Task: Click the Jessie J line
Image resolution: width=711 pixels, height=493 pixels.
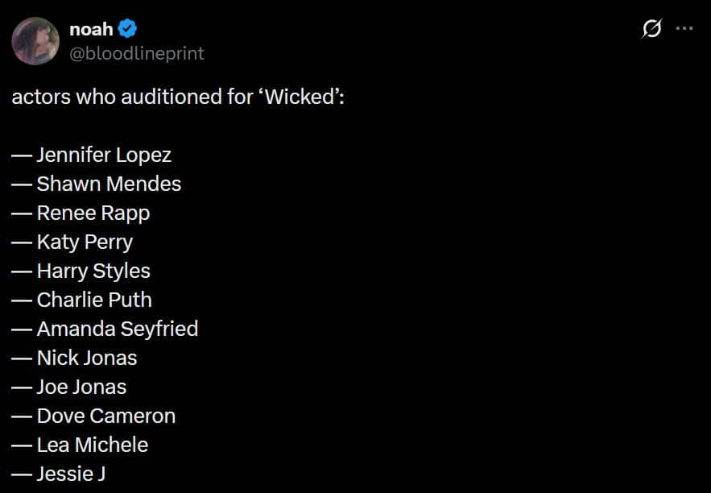Action: click(70, 474)
